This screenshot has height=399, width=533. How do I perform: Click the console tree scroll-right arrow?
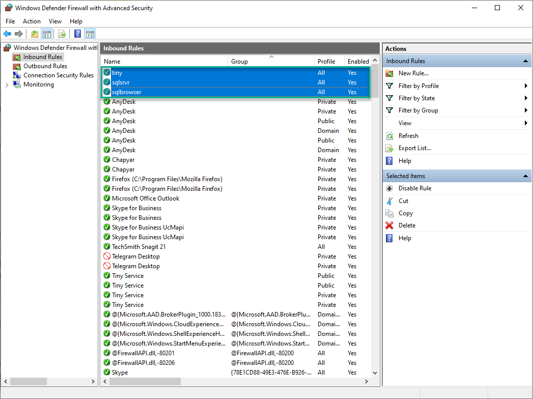(93, 381)
